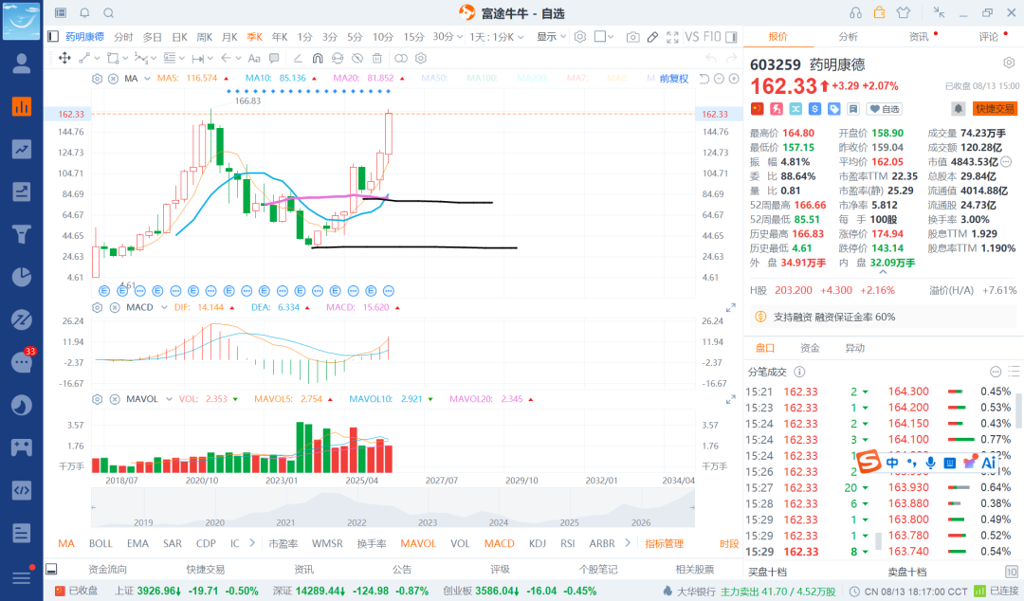Click the pencil drawing icon in chart toolbar

click(652, 37)
